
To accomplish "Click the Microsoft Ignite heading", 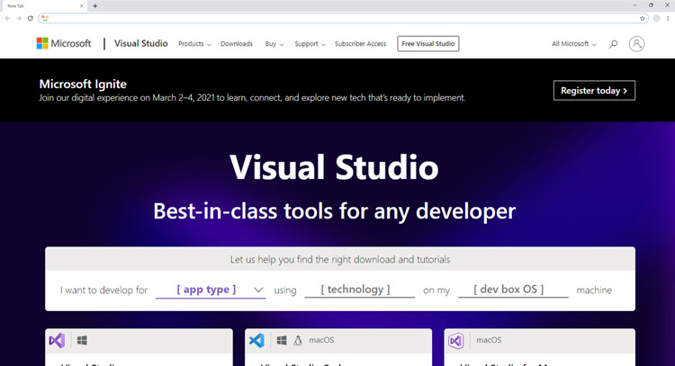I will [x=83, y=84].
